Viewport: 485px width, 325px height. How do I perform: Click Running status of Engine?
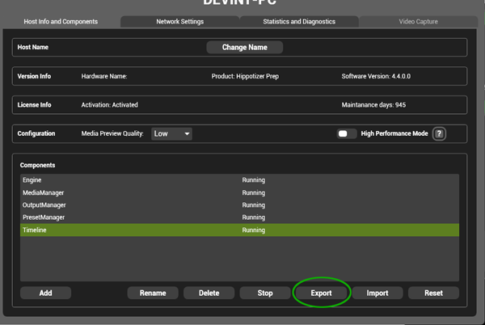(253, 180)
